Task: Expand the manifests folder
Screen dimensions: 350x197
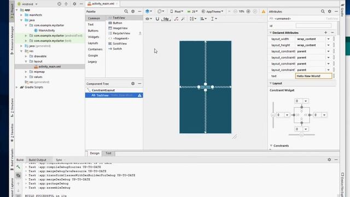Action: (21, 15)
